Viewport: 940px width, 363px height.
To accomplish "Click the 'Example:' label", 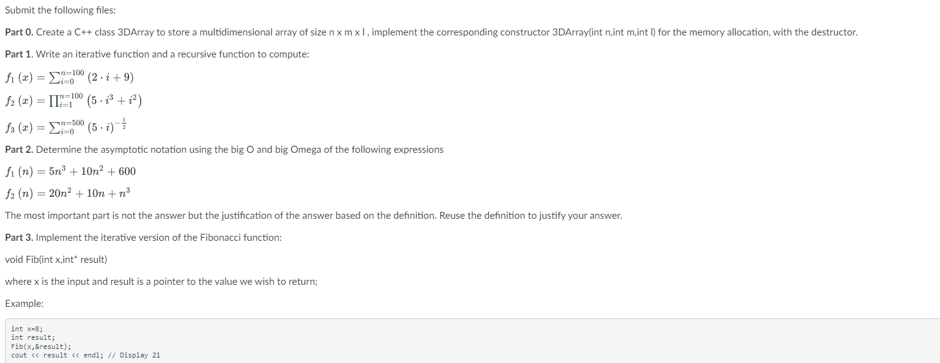I will [24, 304].
